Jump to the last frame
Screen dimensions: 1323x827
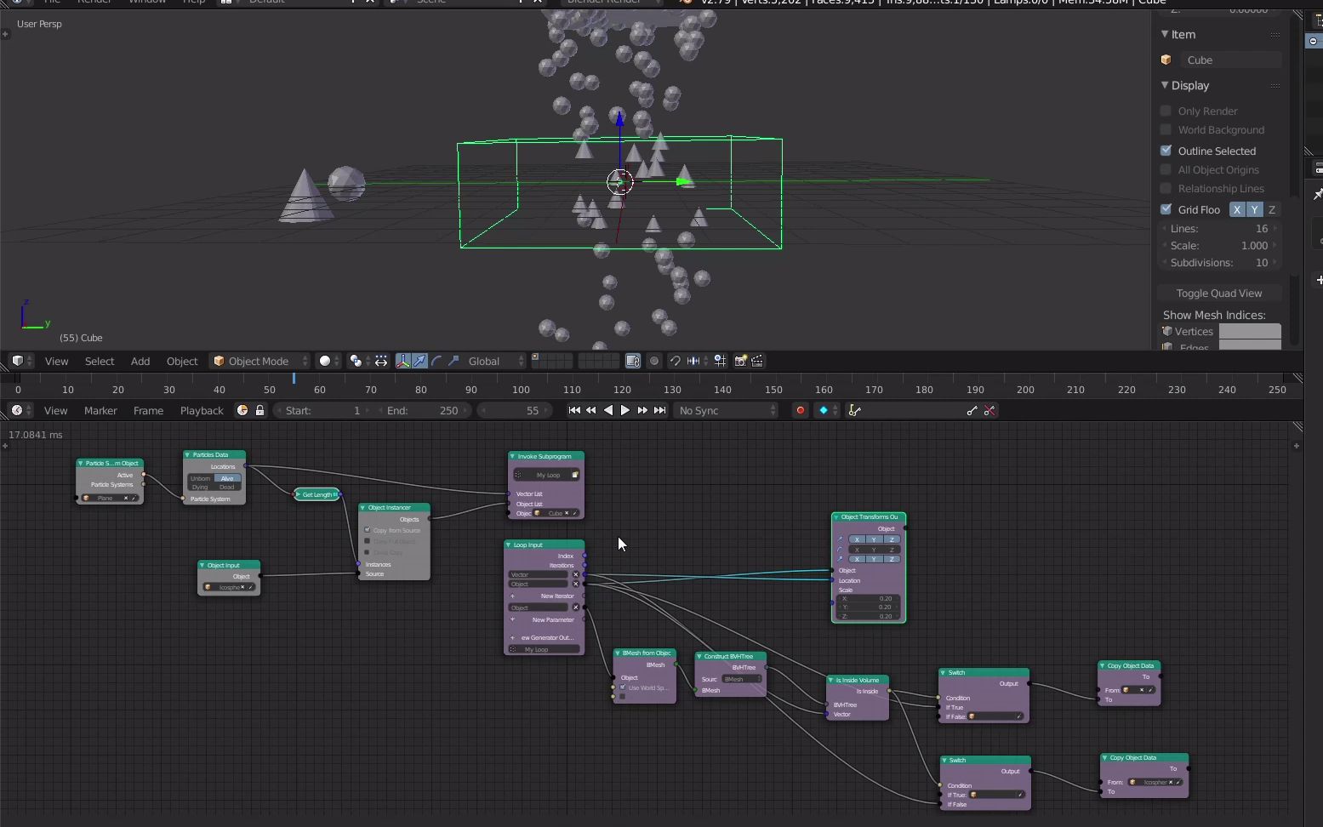(x=659, y=410)
